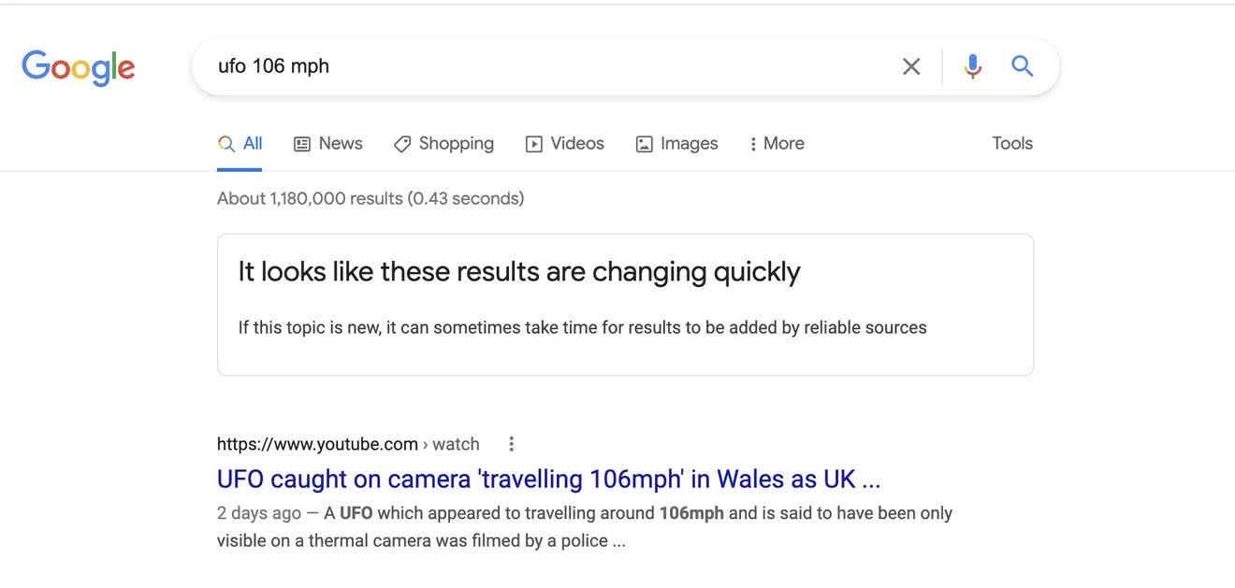Expand the More search categories menu

pyautogui.click(x=777, y=144)
